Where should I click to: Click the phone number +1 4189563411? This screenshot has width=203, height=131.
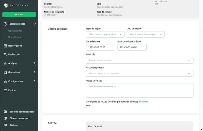click(51, 15)
